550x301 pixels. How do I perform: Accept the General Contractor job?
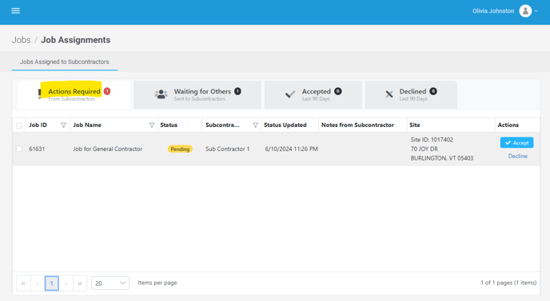tap(516, 143)
